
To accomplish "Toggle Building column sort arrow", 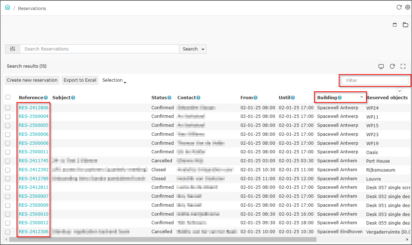I will pos(362,97).
